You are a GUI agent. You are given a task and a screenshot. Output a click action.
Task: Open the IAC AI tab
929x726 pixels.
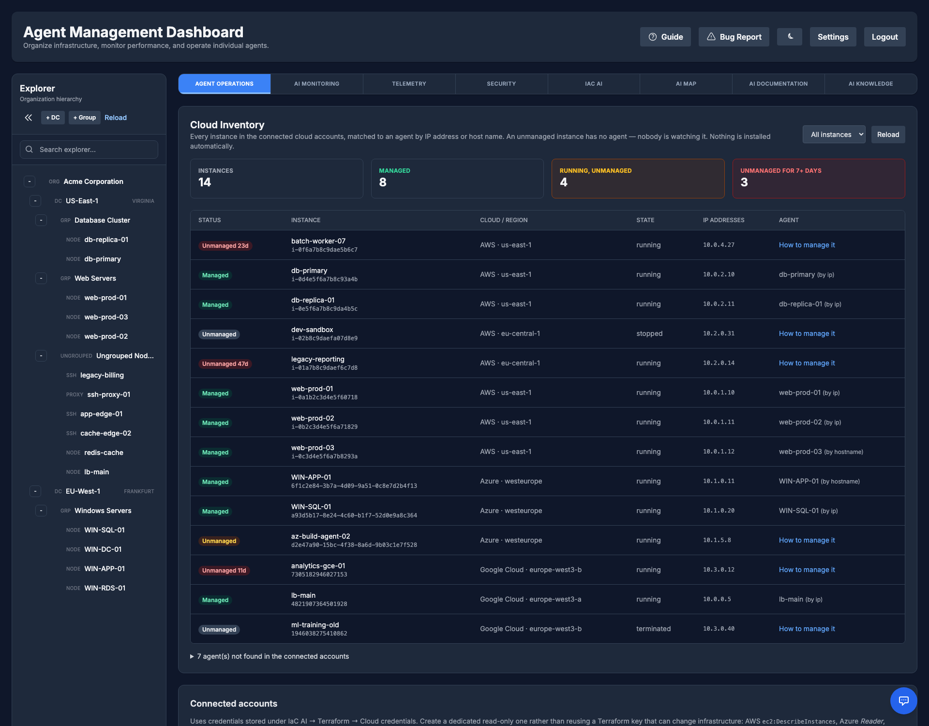coord(594,84)
